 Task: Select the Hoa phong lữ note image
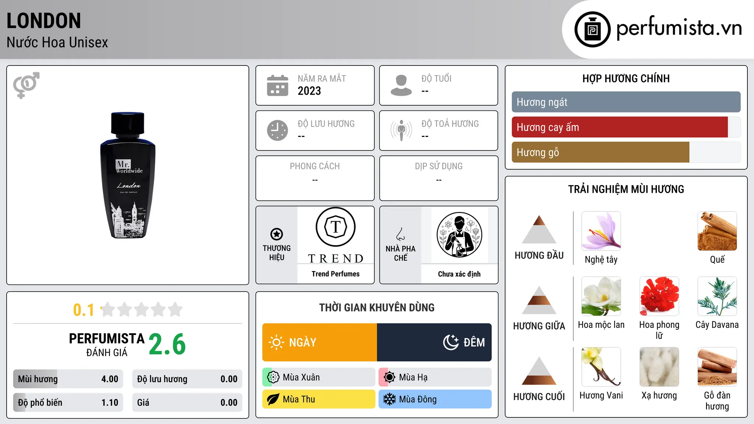(659, 296)
